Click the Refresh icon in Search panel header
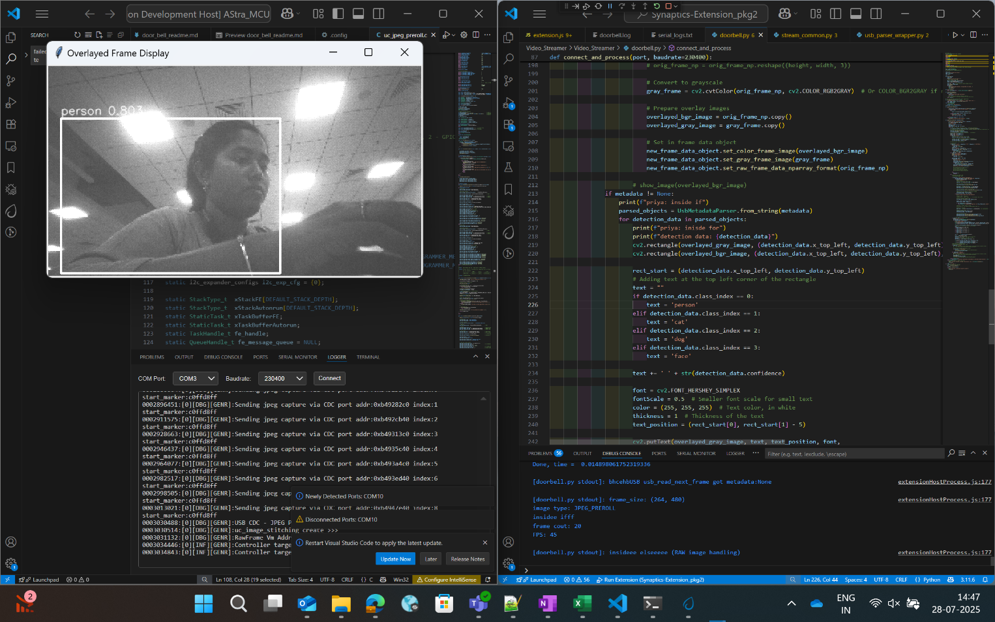Image resolution: width=995 pixels, height=622 pixels. click(x=78, y=35)
